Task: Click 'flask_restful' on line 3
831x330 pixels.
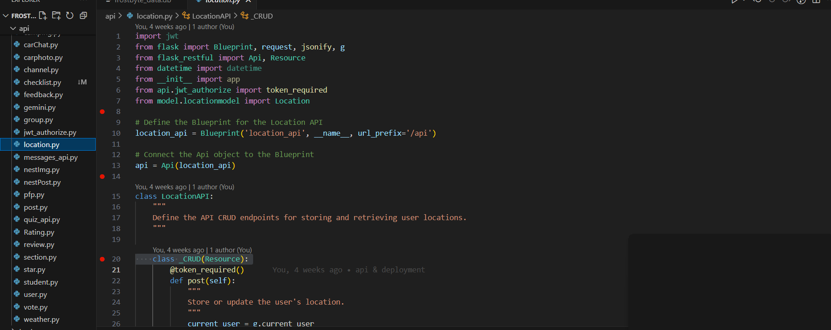Action: [185, 58]
